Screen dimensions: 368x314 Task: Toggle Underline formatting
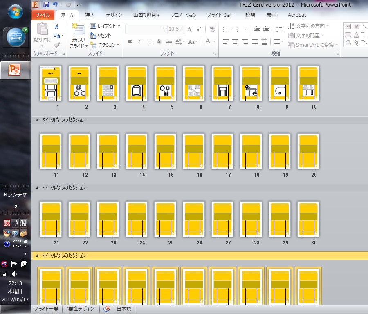[149, 42]
